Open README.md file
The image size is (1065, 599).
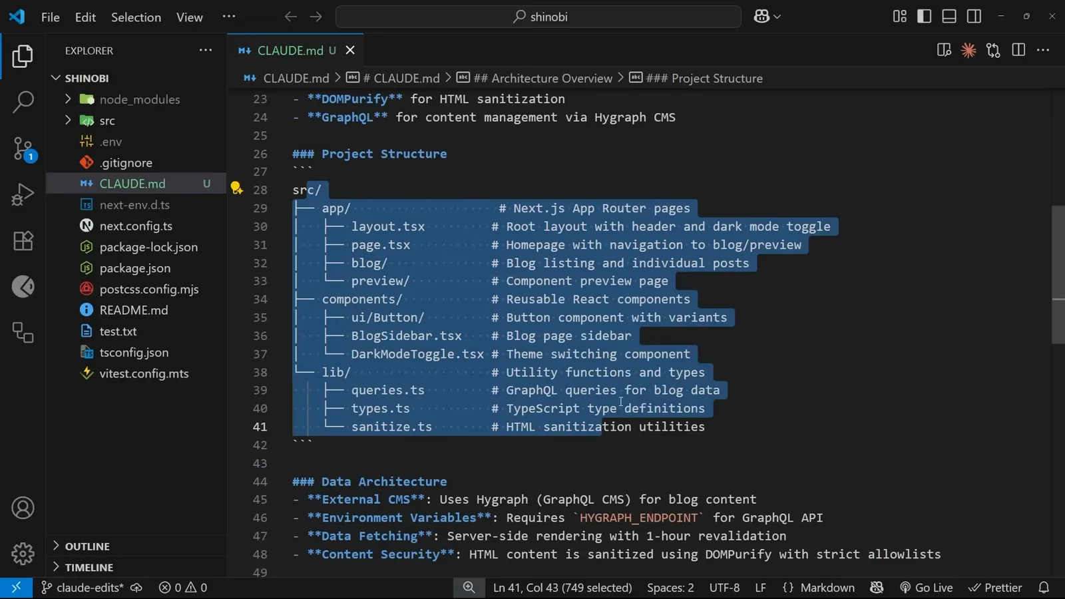pyautogui.click(x=136, y=310)
